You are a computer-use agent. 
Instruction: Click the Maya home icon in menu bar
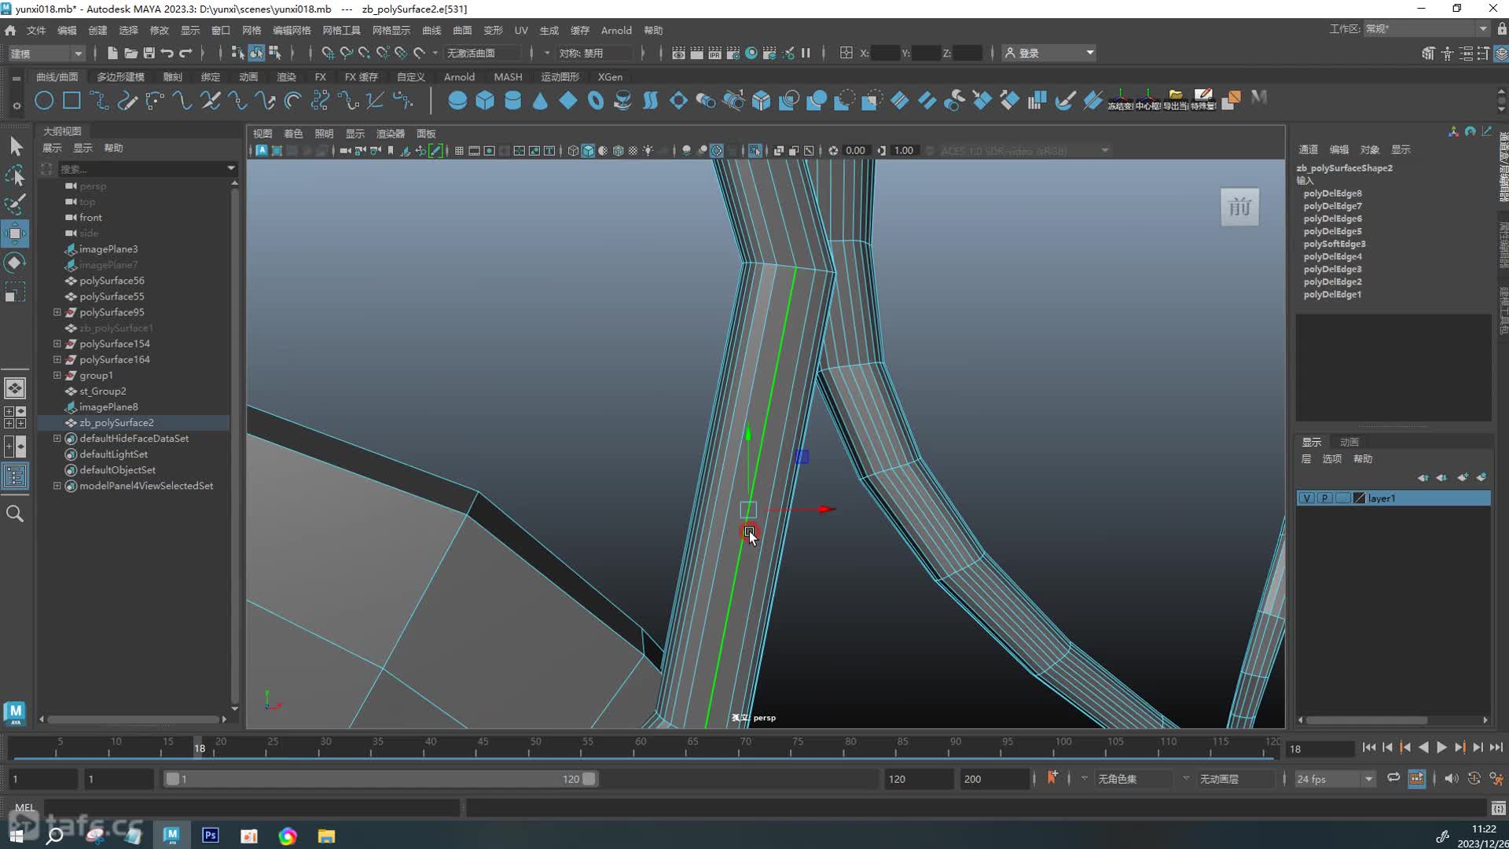coord(10,30)
